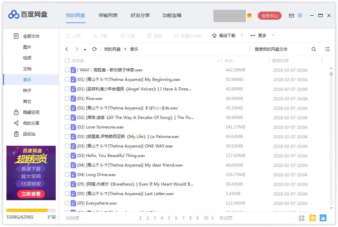
Task: Check the Love Someone.wav checkbox
Action: click(67, 127)
